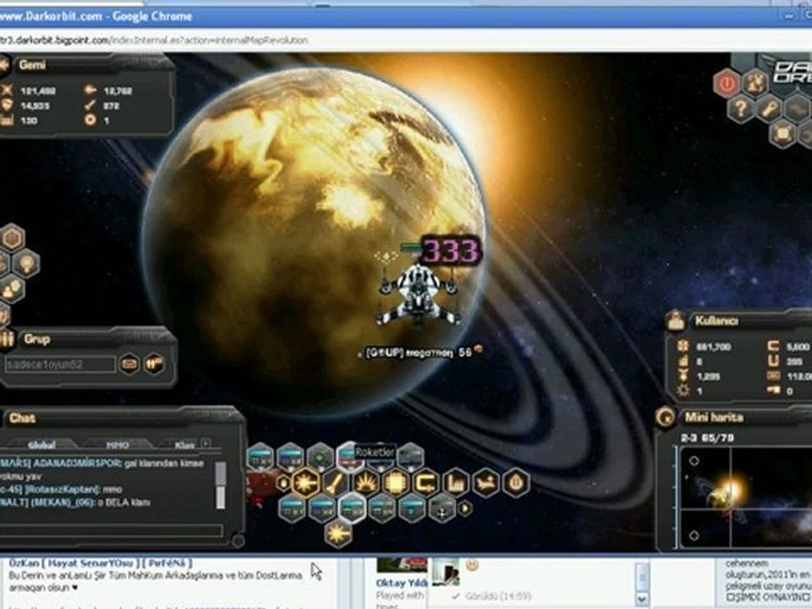Select the spaceship category icon in action bar
This screenshot has width=812, height=609.
click(x=486, y=483)
